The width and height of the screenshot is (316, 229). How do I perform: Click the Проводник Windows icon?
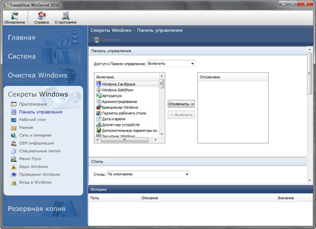[14, 174]
